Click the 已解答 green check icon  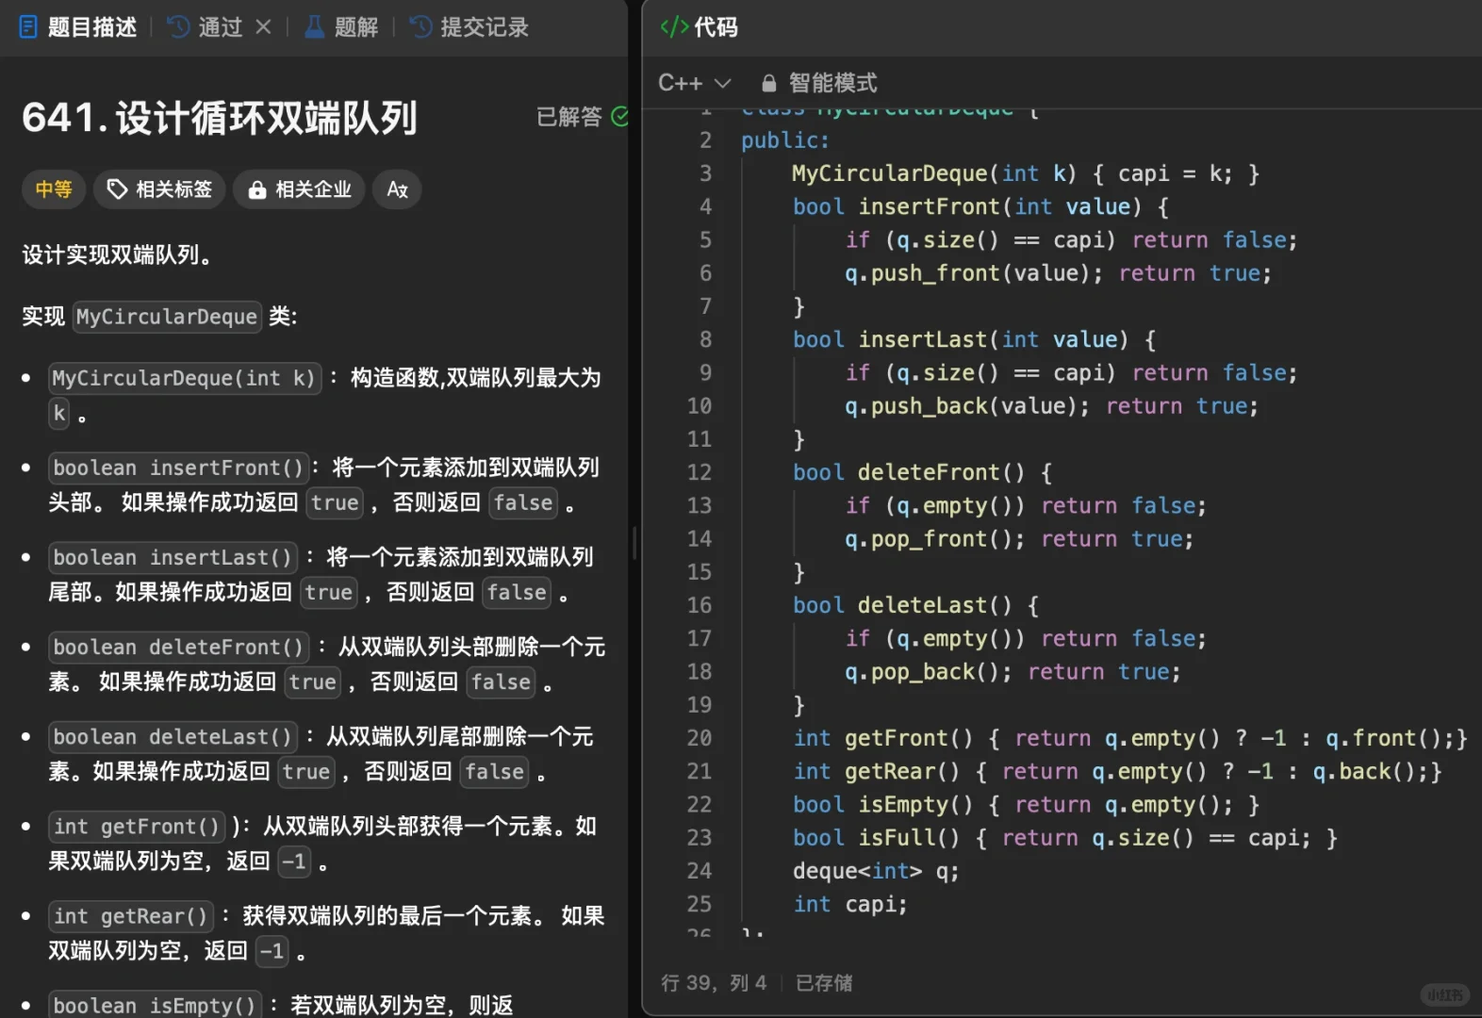(620, 116)
